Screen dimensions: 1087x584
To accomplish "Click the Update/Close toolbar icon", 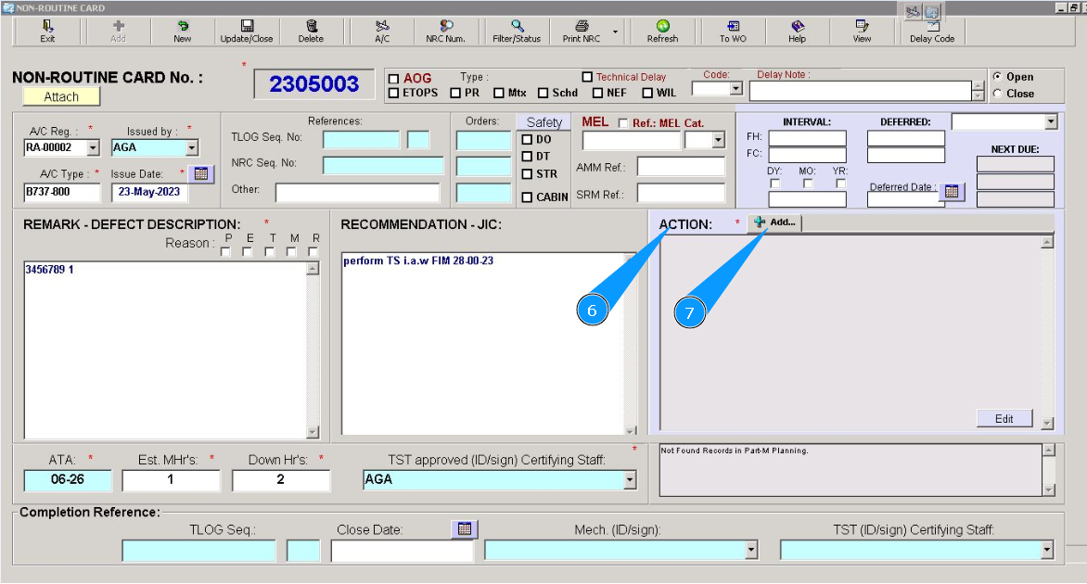I will coord(247,32).
